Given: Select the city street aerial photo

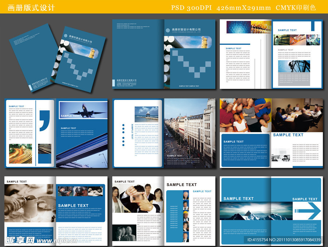Looking at the screenshot, I should [190, 133].
